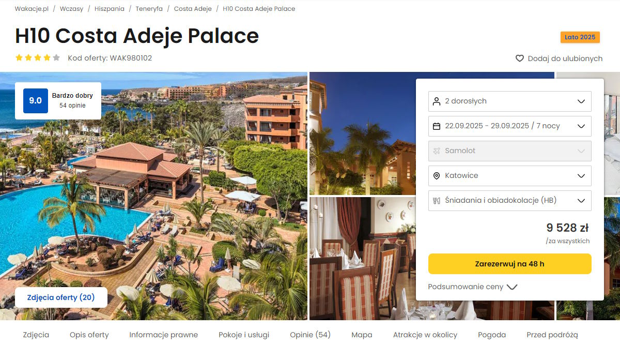Click the person icon beside 2 dorosłych
The image size is (620, 344).
pos(437,101)
